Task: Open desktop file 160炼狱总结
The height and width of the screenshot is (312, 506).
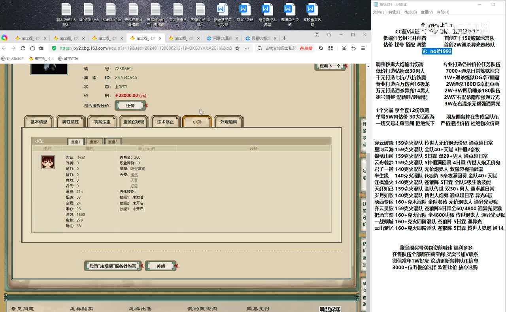Action: [111, 13]
